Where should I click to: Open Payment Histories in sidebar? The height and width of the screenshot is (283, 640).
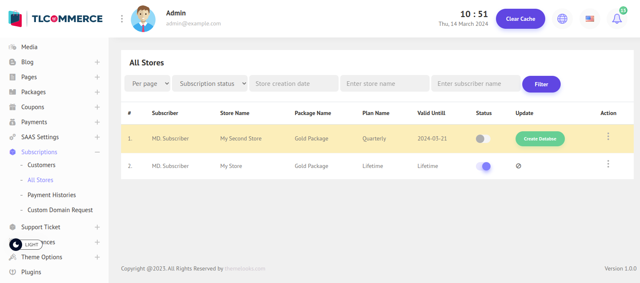click(x=52, y=195)
